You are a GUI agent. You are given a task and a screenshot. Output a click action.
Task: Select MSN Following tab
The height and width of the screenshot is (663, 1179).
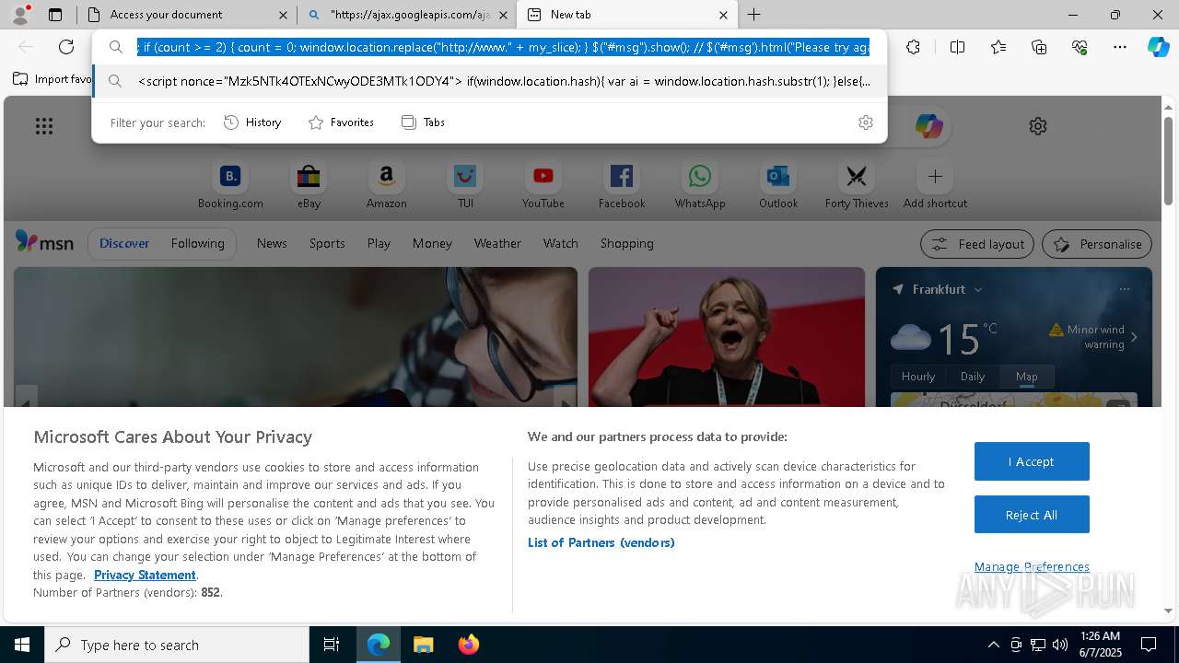pyautogui.click(x=197, y=243)
